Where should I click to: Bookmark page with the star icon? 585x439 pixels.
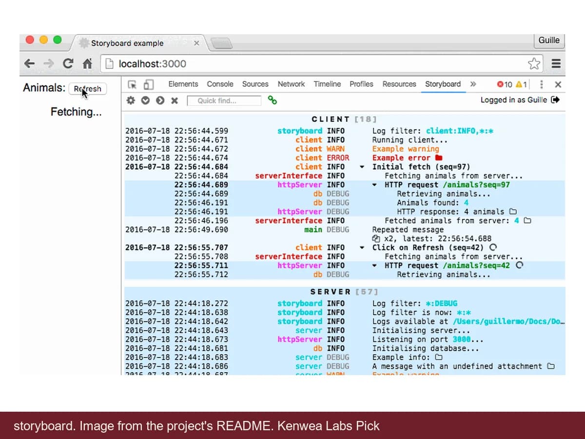534,63
